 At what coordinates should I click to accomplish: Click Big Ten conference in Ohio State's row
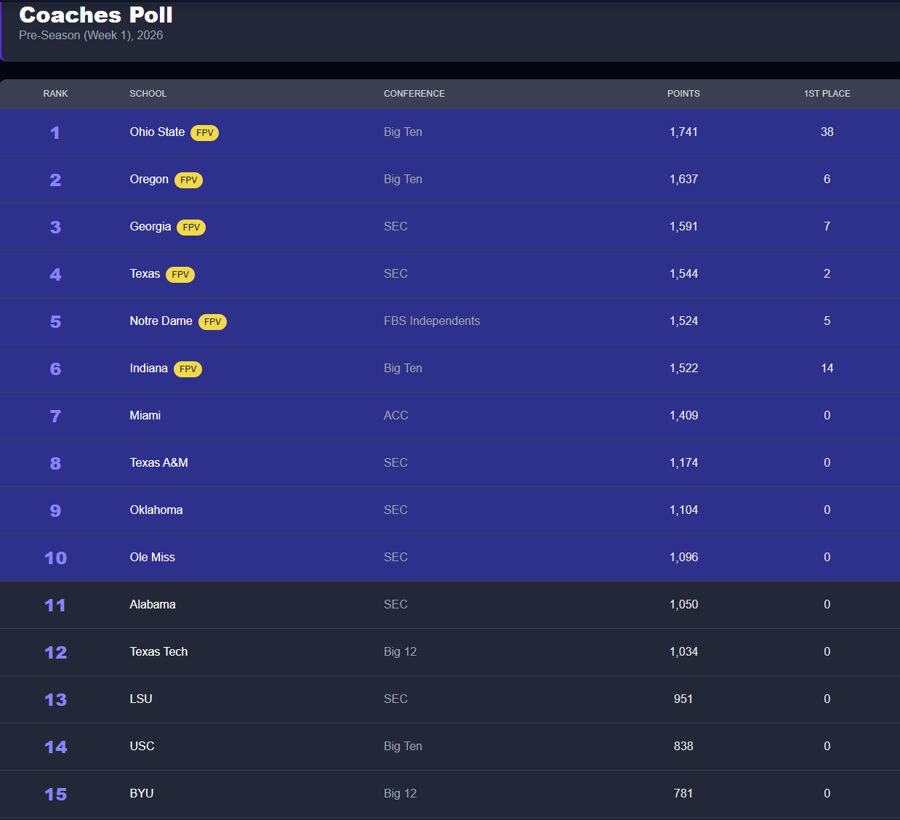tap(403, 132)
